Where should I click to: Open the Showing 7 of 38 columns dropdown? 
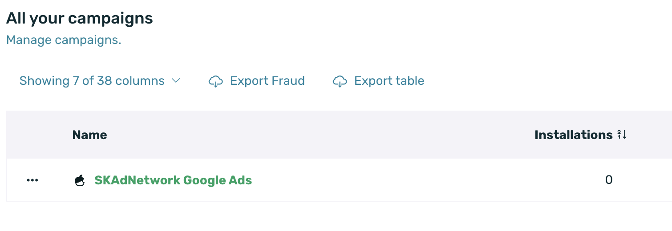coord(92,81)
